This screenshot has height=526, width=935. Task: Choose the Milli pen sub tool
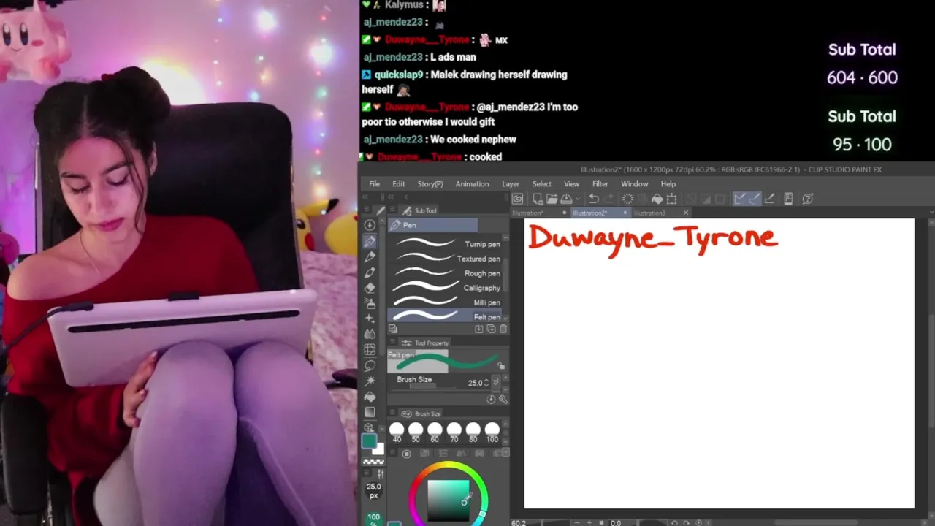446,302
